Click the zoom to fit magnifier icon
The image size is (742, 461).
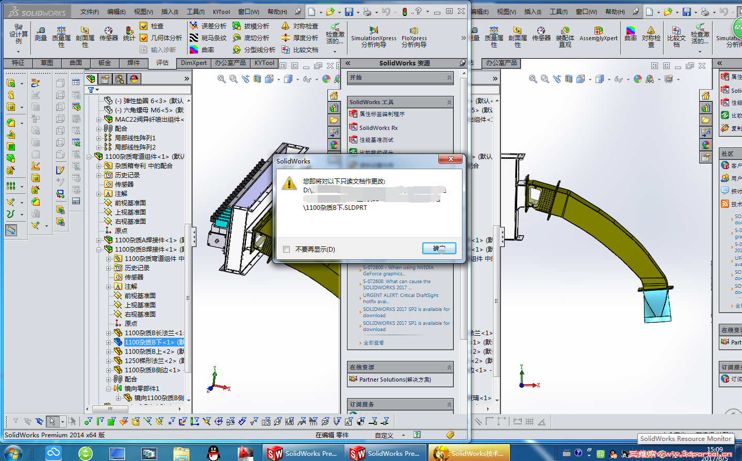click(x=222, y=79)
